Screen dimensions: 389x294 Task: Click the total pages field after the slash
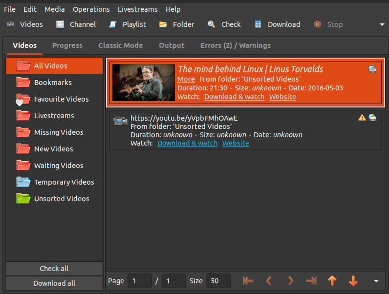coord(174,281)
